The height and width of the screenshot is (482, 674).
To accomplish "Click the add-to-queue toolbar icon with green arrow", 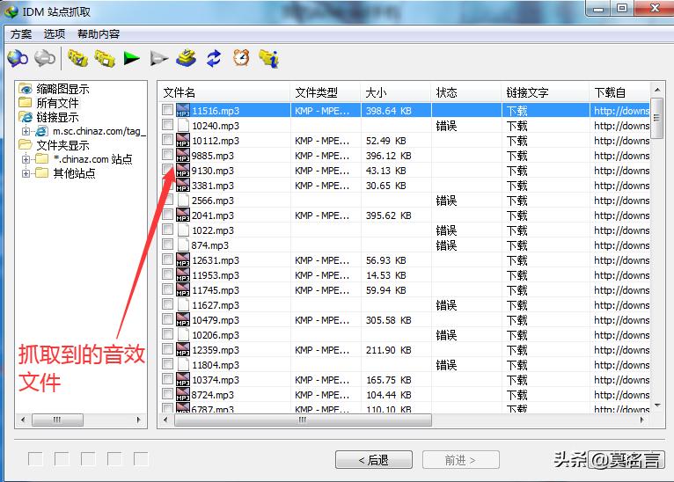I will 187,58.
